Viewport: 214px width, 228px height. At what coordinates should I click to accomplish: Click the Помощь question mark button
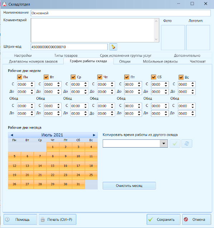tap(20, 219)
